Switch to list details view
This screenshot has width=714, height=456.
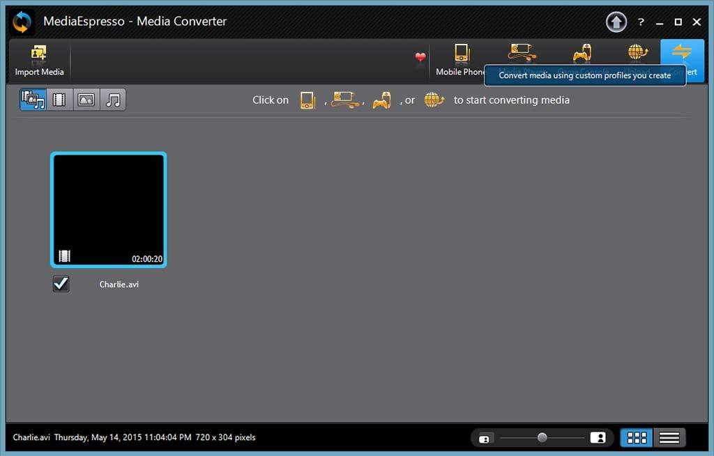coord(669,437)
